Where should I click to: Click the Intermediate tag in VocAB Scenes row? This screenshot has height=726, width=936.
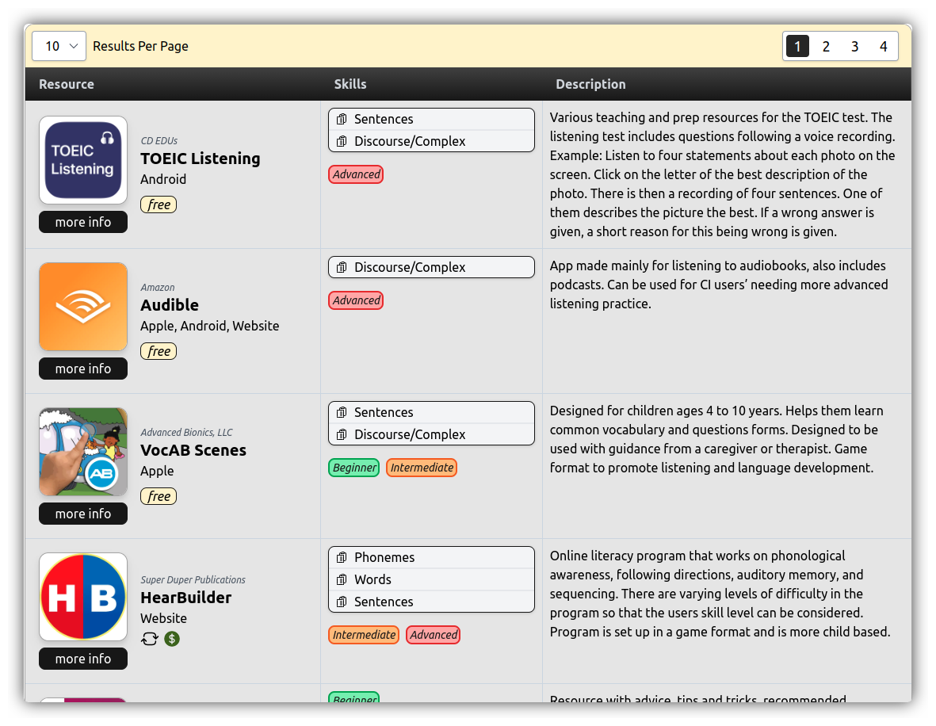pos(422,468)
